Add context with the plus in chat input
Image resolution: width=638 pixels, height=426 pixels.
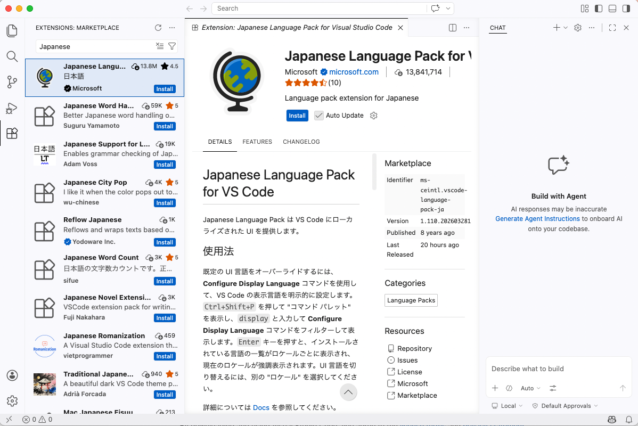coord(495,388)
